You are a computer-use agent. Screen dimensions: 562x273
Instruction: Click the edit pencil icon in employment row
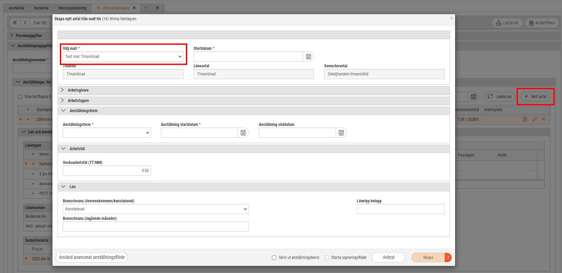coord(535,119)
